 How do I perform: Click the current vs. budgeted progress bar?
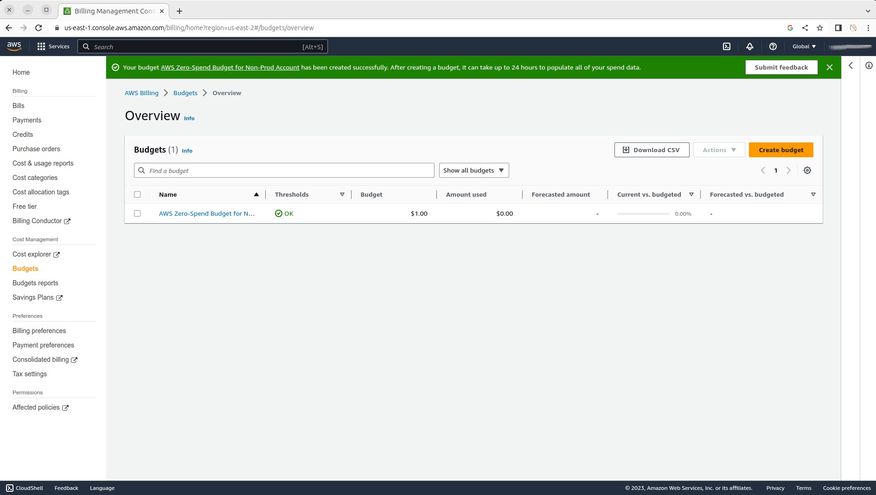(x=643, y=214)
